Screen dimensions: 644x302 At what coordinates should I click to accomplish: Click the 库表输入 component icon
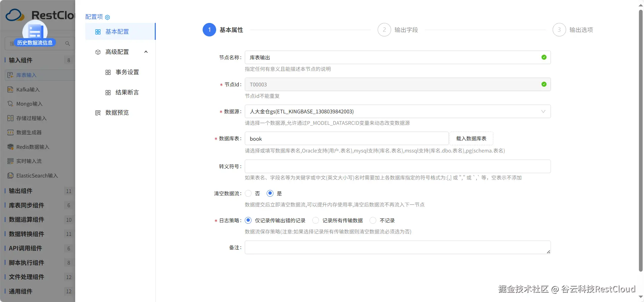pos(10,75)
